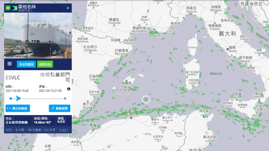Select the circled ship marker south of the Balearics
269x151 pixels.
pyautogui.click(x=146, y=99)
